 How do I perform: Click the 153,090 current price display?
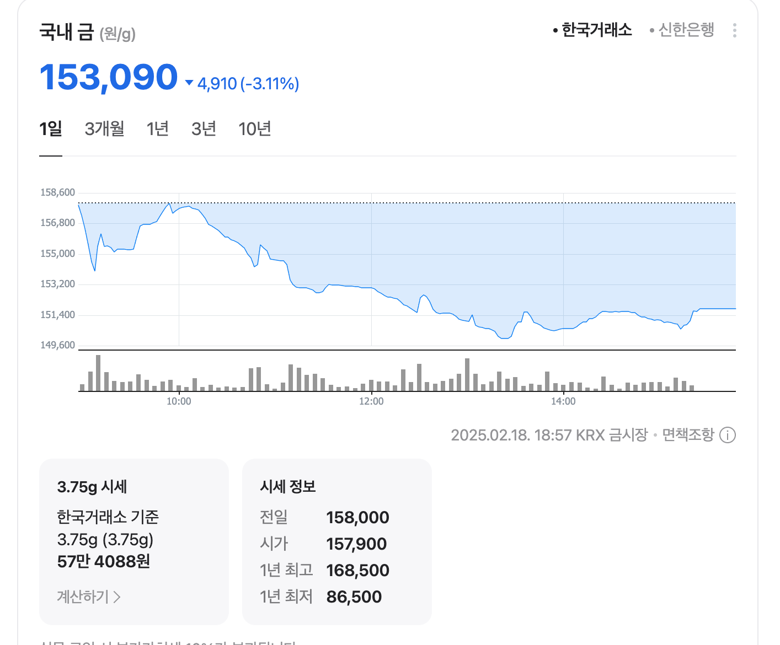tap(108, 77)
